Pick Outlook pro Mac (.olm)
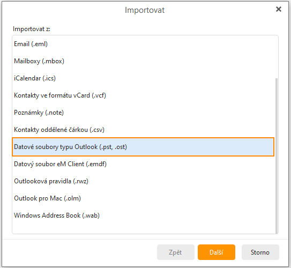The height and width of the screenshot is (268, 291). click(143, 198)
